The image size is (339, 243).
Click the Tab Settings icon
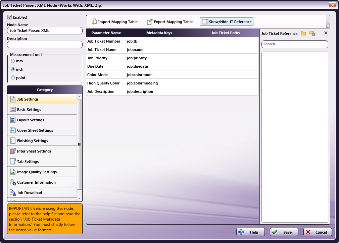point(13,162)
